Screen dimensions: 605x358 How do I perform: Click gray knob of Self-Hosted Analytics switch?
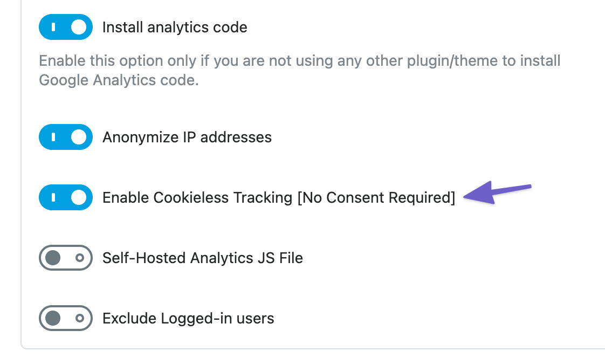[53, 258]
